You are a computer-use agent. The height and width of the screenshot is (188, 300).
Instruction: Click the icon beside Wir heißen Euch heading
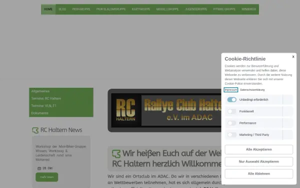[x=116, y=154]
